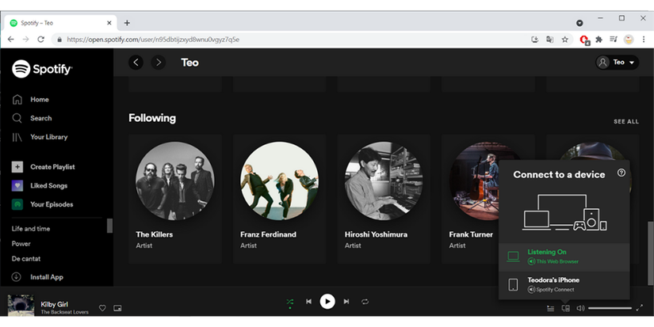Connect to Teodora's iPhone
This screenshot has width=654, height=327.
click(x=564, y=284)
